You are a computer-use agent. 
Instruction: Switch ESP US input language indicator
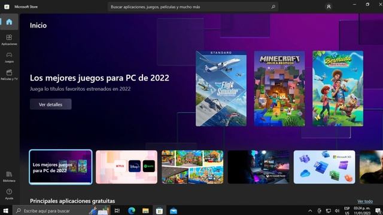point(347,211)
